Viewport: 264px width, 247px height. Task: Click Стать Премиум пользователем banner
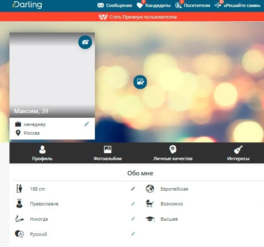[x=138, y=17]
